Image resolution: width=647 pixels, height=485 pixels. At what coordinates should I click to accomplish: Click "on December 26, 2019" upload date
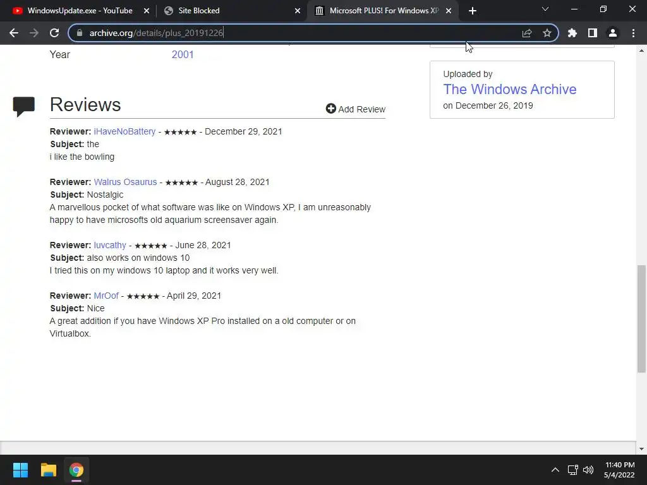coord(488,105)
